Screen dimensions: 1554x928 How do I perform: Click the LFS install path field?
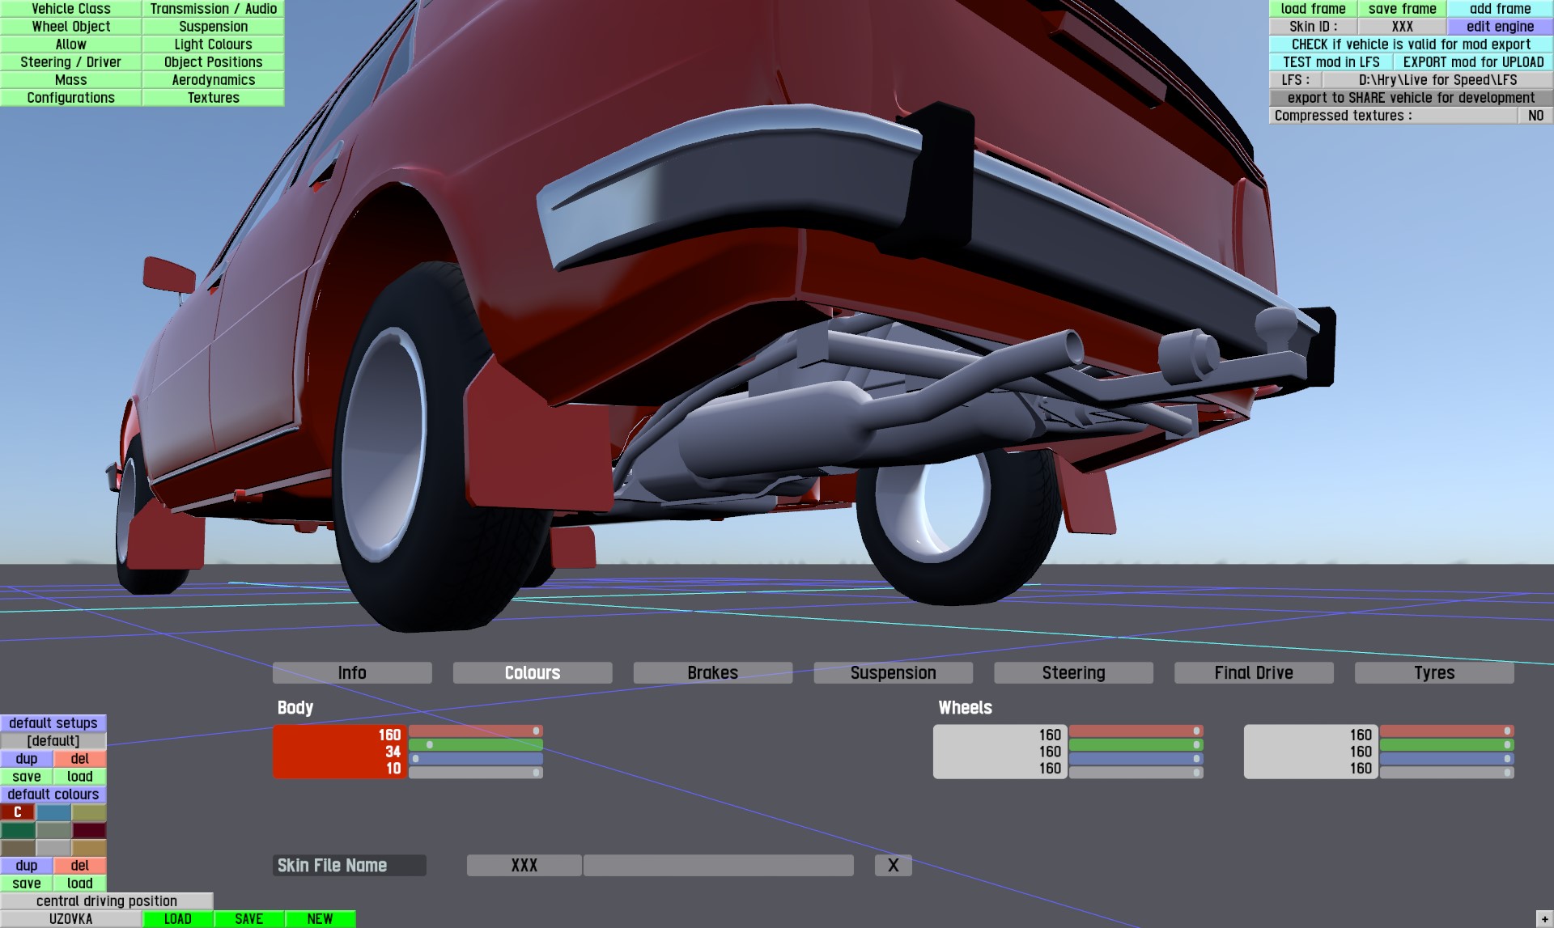click(1437, 80)
